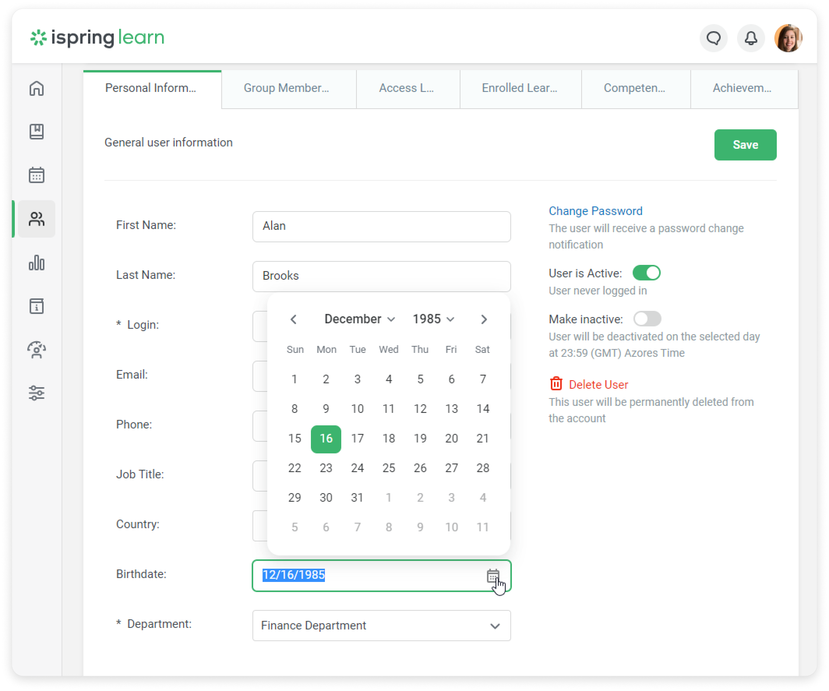Enable the Make inactive toggle
The image size is (829, 691).
point(647,319)
